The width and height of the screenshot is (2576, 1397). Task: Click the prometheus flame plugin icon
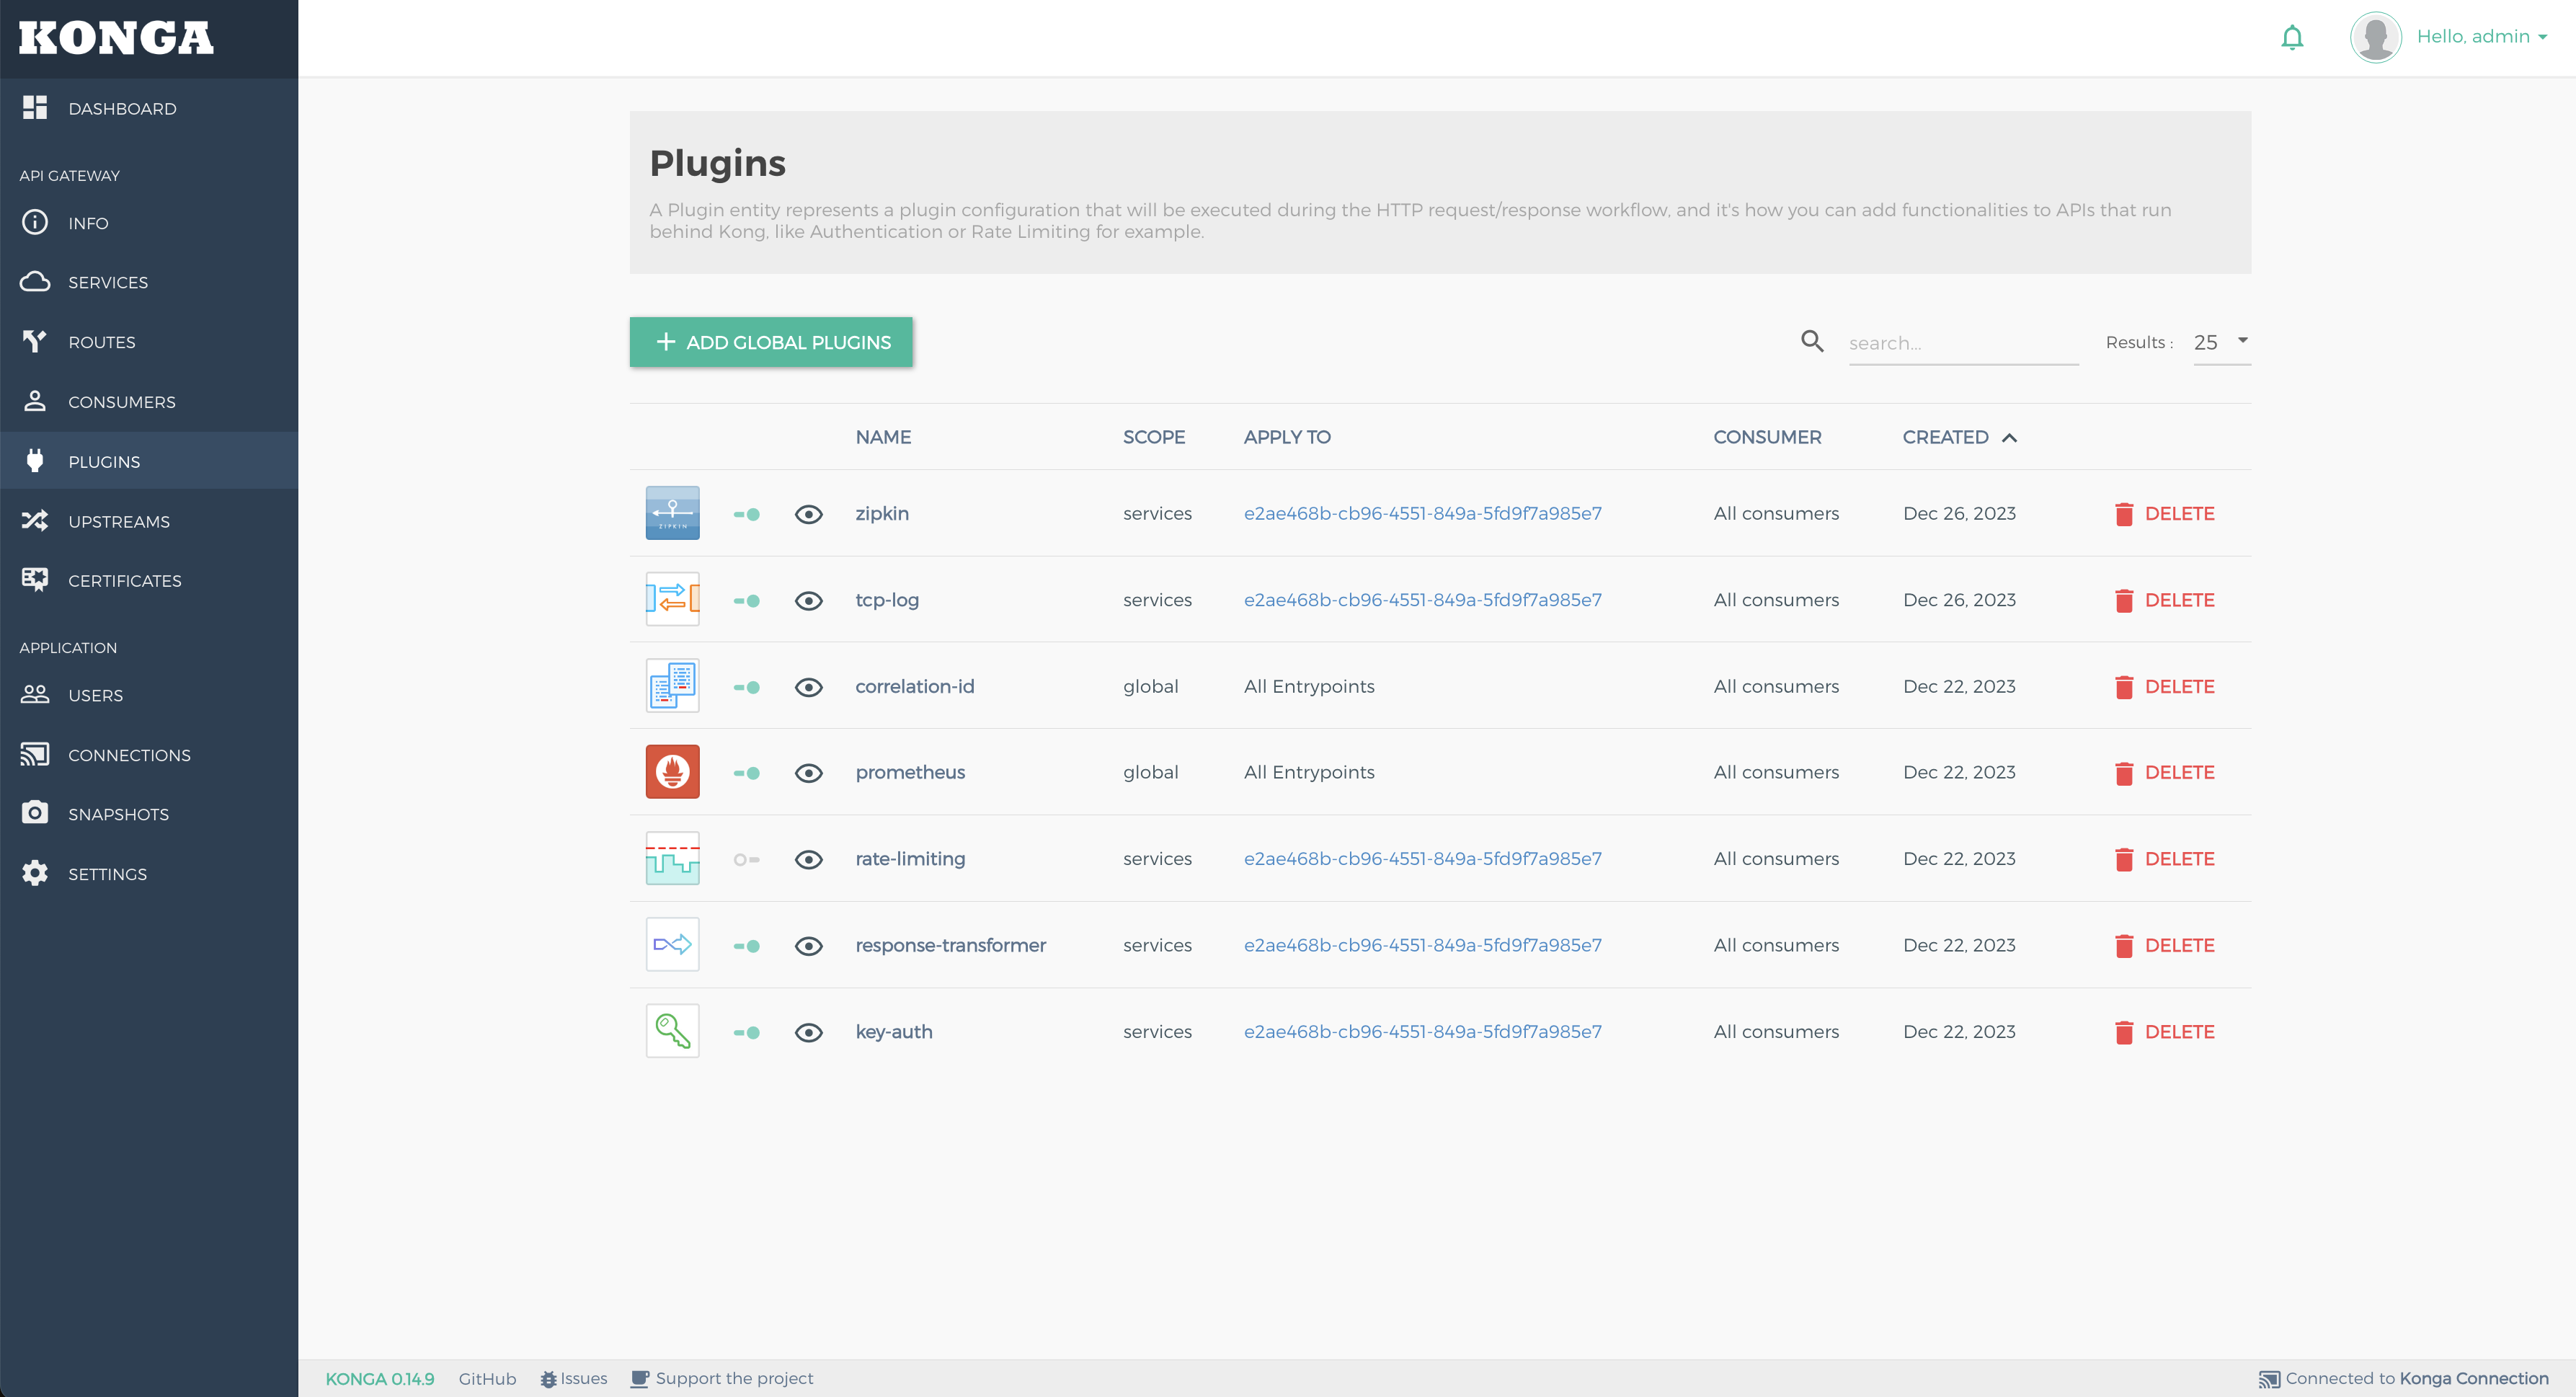coord(672,772)
